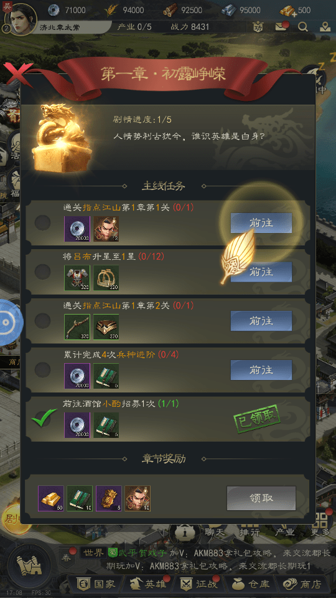Tap the player avatar portrait
The height and width of the screenshot is (598, 336).
[x=21, y=19]
